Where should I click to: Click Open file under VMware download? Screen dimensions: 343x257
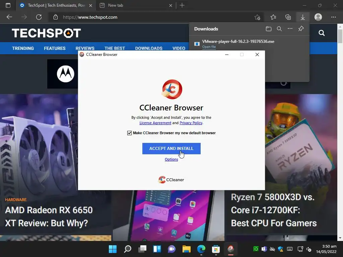click(x=209, y=47)
